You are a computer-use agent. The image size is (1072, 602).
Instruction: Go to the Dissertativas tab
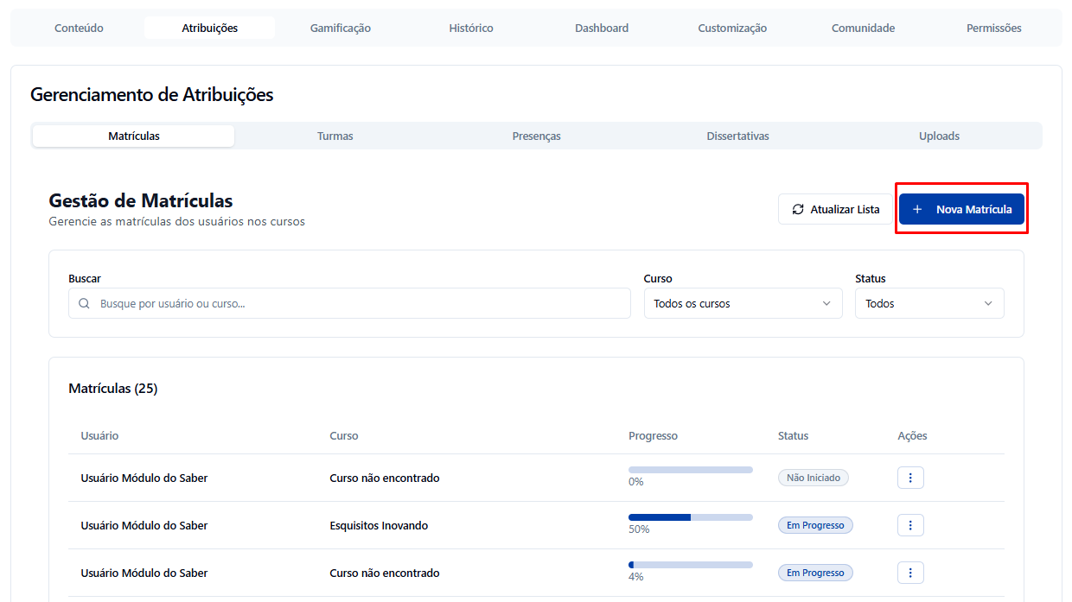[737, 136]
